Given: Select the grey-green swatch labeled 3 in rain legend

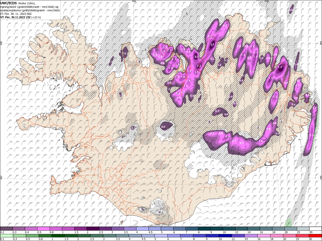Looking at the screenshot, I should pyautogui.click(x=109, y=236).
